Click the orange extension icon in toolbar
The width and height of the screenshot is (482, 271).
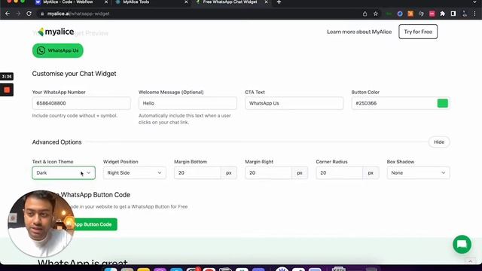tap(410, 14)
